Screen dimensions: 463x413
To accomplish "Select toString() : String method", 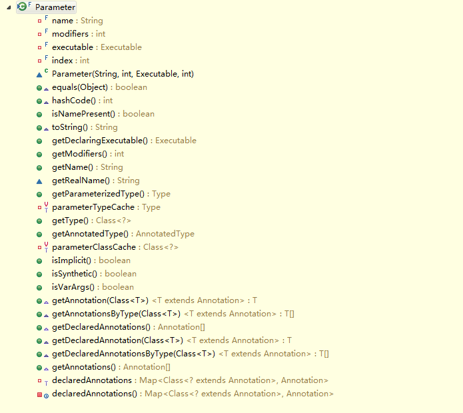I will coord(85,127).
